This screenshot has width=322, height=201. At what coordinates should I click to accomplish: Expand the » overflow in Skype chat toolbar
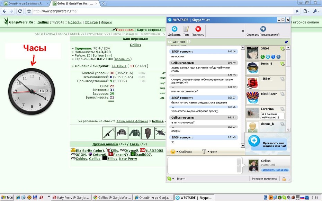[x=243, y=31]
